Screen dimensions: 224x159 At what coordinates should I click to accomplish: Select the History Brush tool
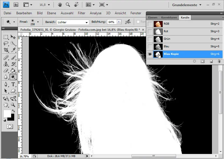[13, 64]
